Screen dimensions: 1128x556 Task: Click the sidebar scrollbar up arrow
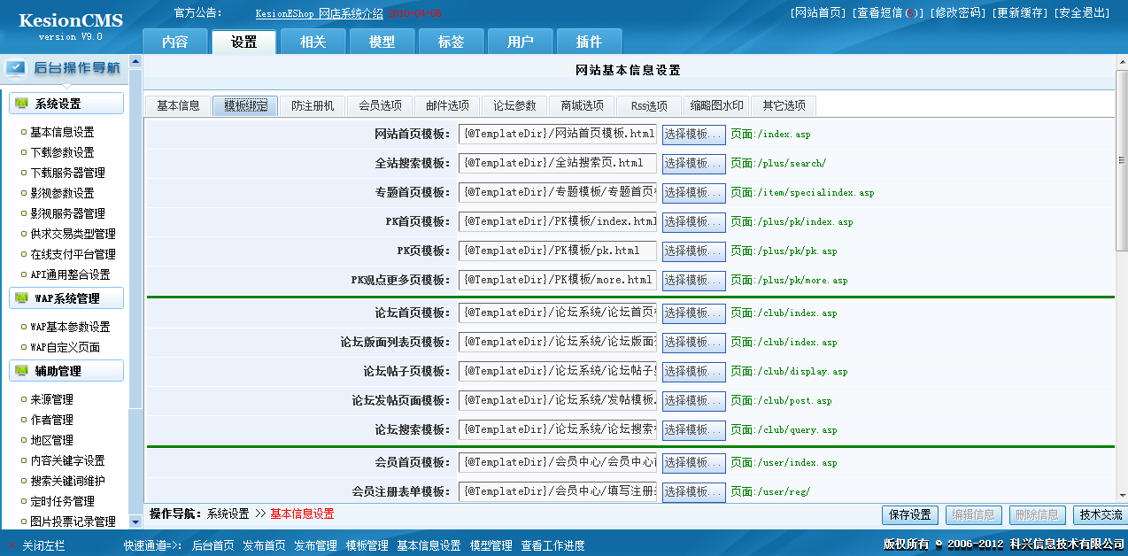click(x=135, y=62)
